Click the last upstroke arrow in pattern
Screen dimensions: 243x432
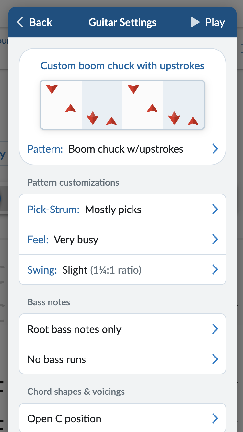tap(193, 121)
